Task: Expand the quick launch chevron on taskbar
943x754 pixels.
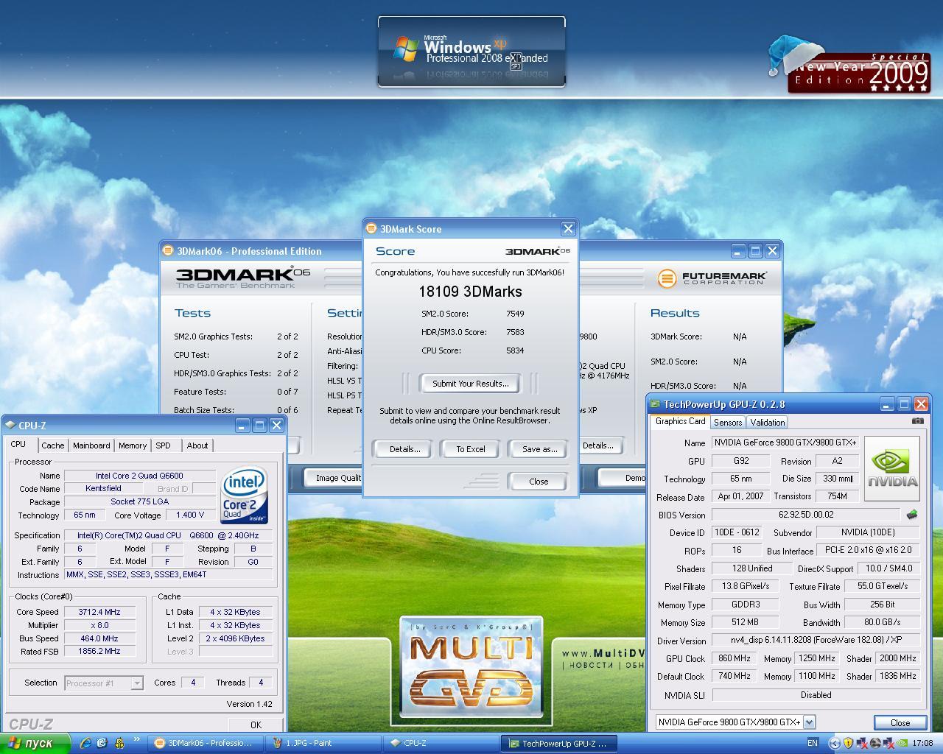Action: coord(136,741)
